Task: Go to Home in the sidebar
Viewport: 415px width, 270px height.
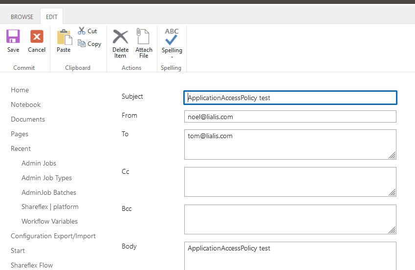Action: (20, 90)
